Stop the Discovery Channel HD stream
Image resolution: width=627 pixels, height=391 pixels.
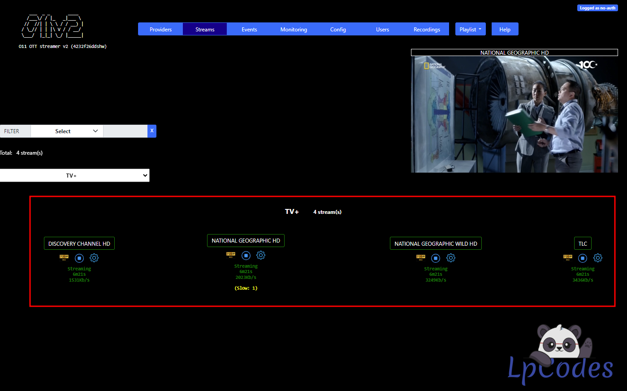(x=79, y=258)
